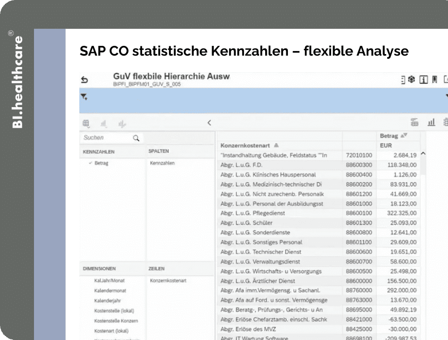The width and height of the screenshot is (448, 340).
Task: Sort by the Konzernkostenart column sort icon
Action: [277, 145]
